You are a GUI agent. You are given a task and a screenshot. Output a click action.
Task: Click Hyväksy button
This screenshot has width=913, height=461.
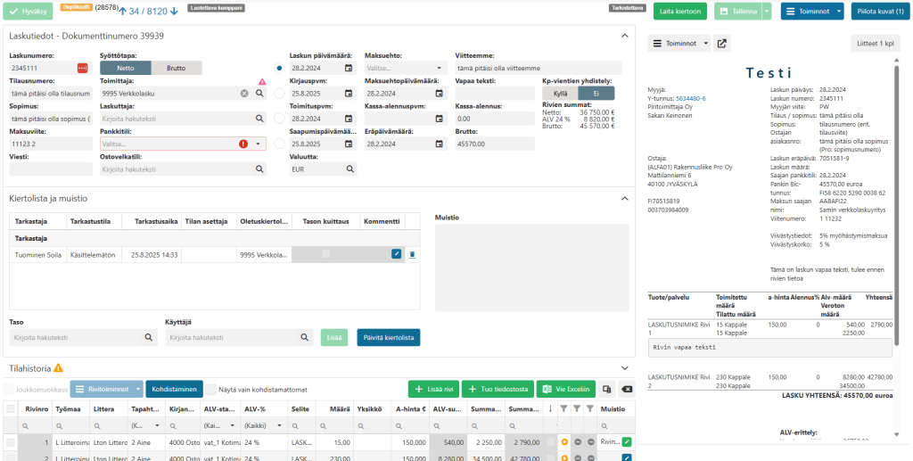point(28,11)
